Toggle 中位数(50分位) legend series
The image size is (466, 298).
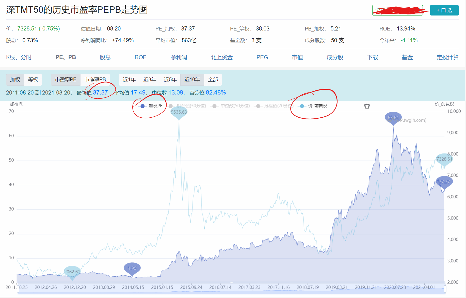230,106
